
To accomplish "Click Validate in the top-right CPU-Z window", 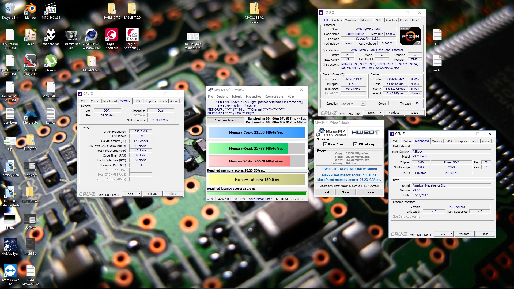I will [x=394, y=113].
